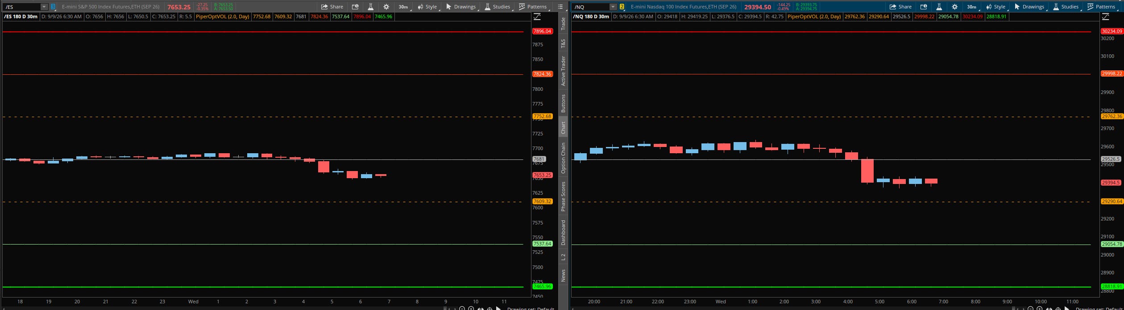Click the flask Edit Studies icon on /ES chart
This screenshot has width=1124, height=310.
tap(370, 7)
